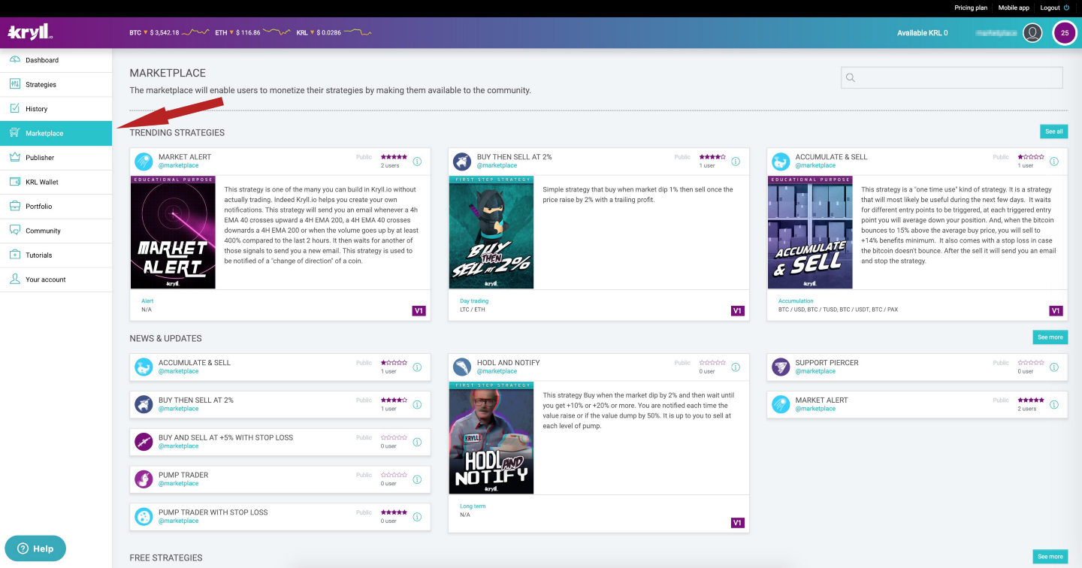The height and width of the screenshot is (568, 1082).
Task: Open the Hodl and Notify cover image
Action: (x=491, y=438)
